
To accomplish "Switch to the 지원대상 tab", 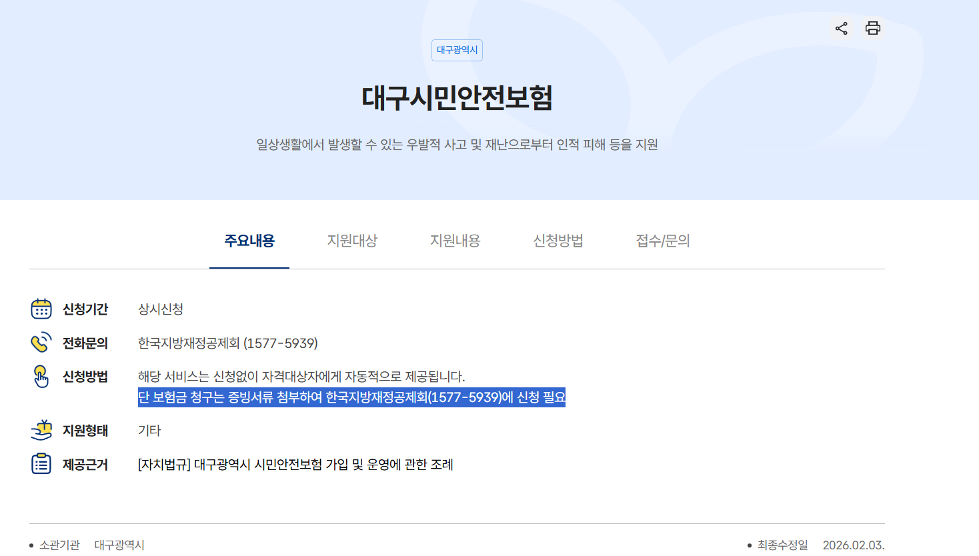I will 352,241.
